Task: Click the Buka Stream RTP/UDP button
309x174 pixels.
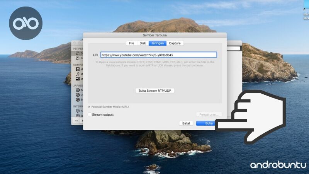Action: 155,91
